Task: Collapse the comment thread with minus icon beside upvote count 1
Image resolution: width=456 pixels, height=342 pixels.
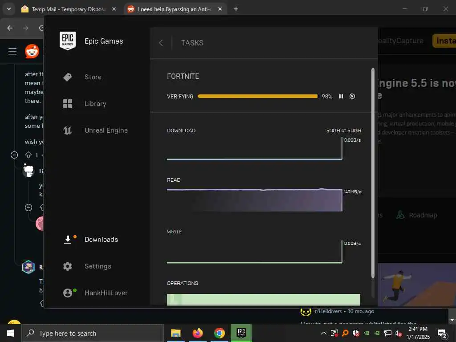Action: [14, 155]
